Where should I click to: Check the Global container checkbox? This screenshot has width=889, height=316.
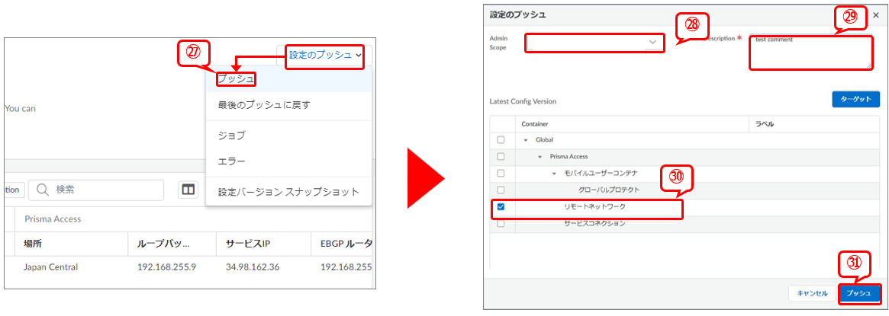tap(501, 140)
